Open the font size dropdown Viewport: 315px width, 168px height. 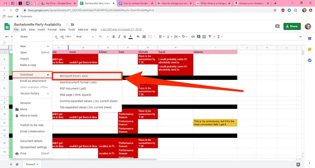103,36
